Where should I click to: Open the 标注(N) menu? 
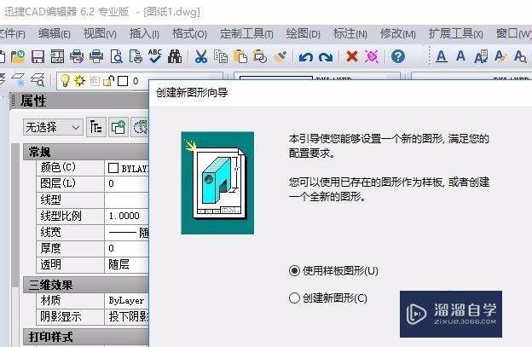click(x=350, y=34)
